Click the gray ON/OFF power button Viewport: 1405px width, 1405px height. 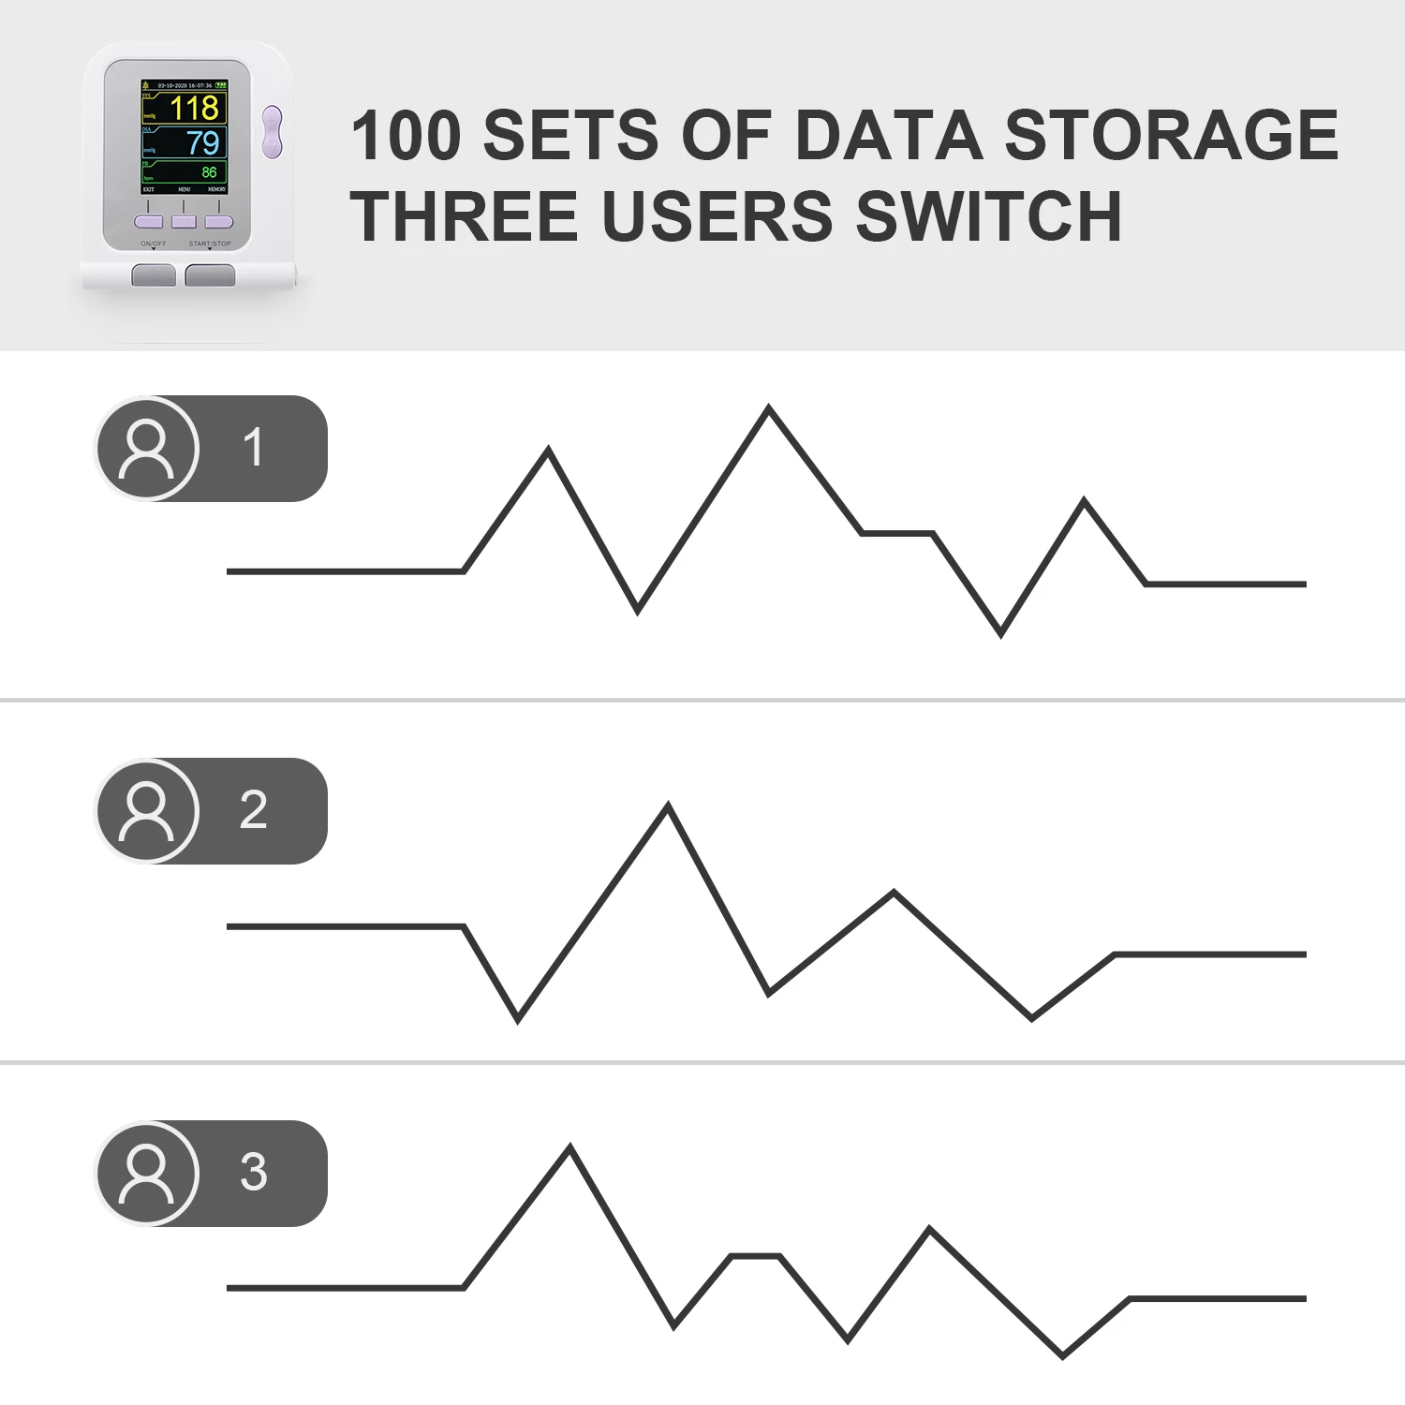click(x=154, y=275)
